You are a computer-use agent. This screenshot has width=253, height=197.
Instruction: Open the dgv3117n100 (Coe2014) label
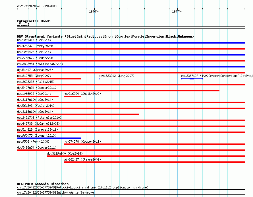[35, 100]
